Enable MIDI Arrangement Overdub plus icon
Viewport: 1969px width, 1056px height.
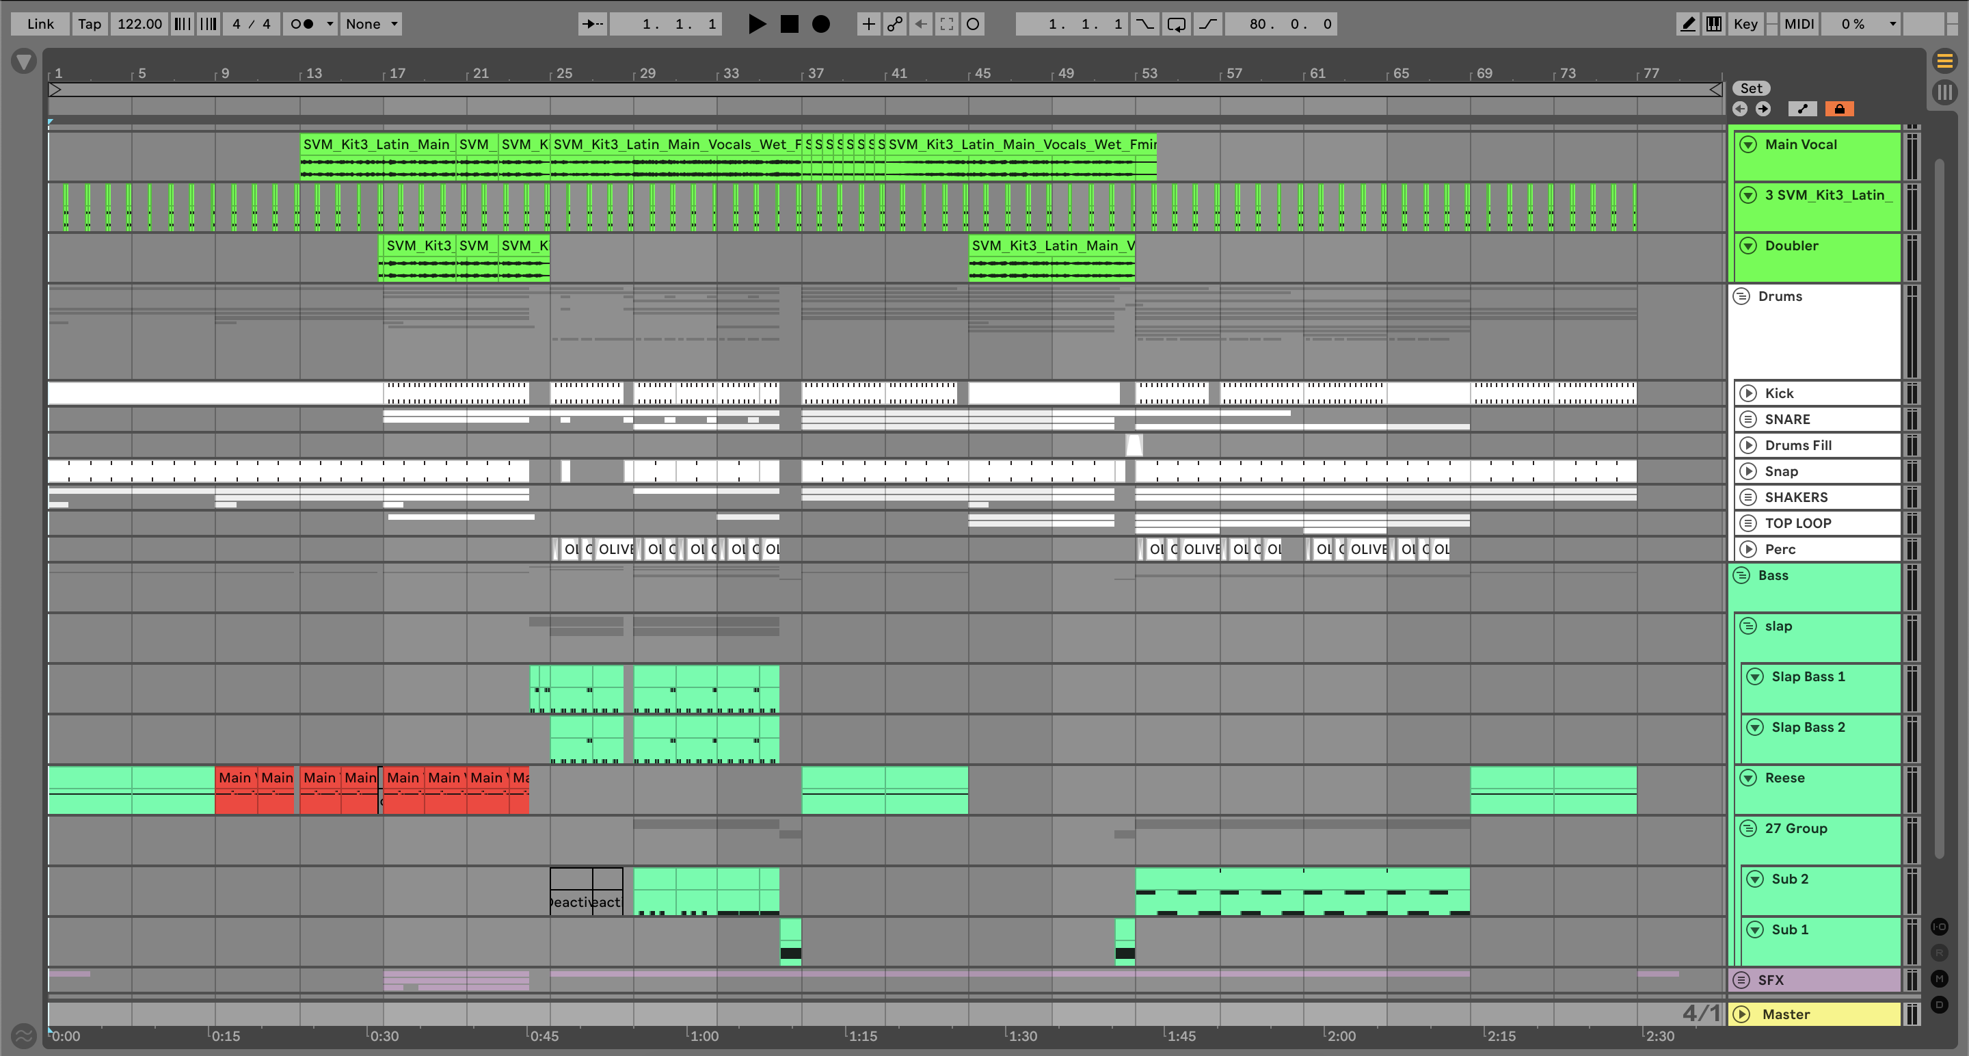point(868,24)
